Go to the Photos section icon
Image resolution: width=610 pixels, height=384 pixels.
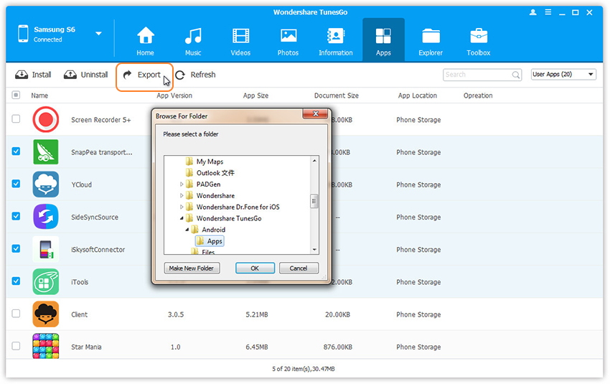tap(288, 36)
